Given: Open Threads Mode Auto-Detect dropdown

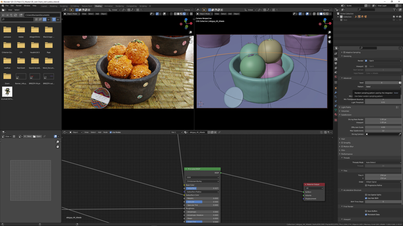Looking at the screenshot, I should [383, 162].
